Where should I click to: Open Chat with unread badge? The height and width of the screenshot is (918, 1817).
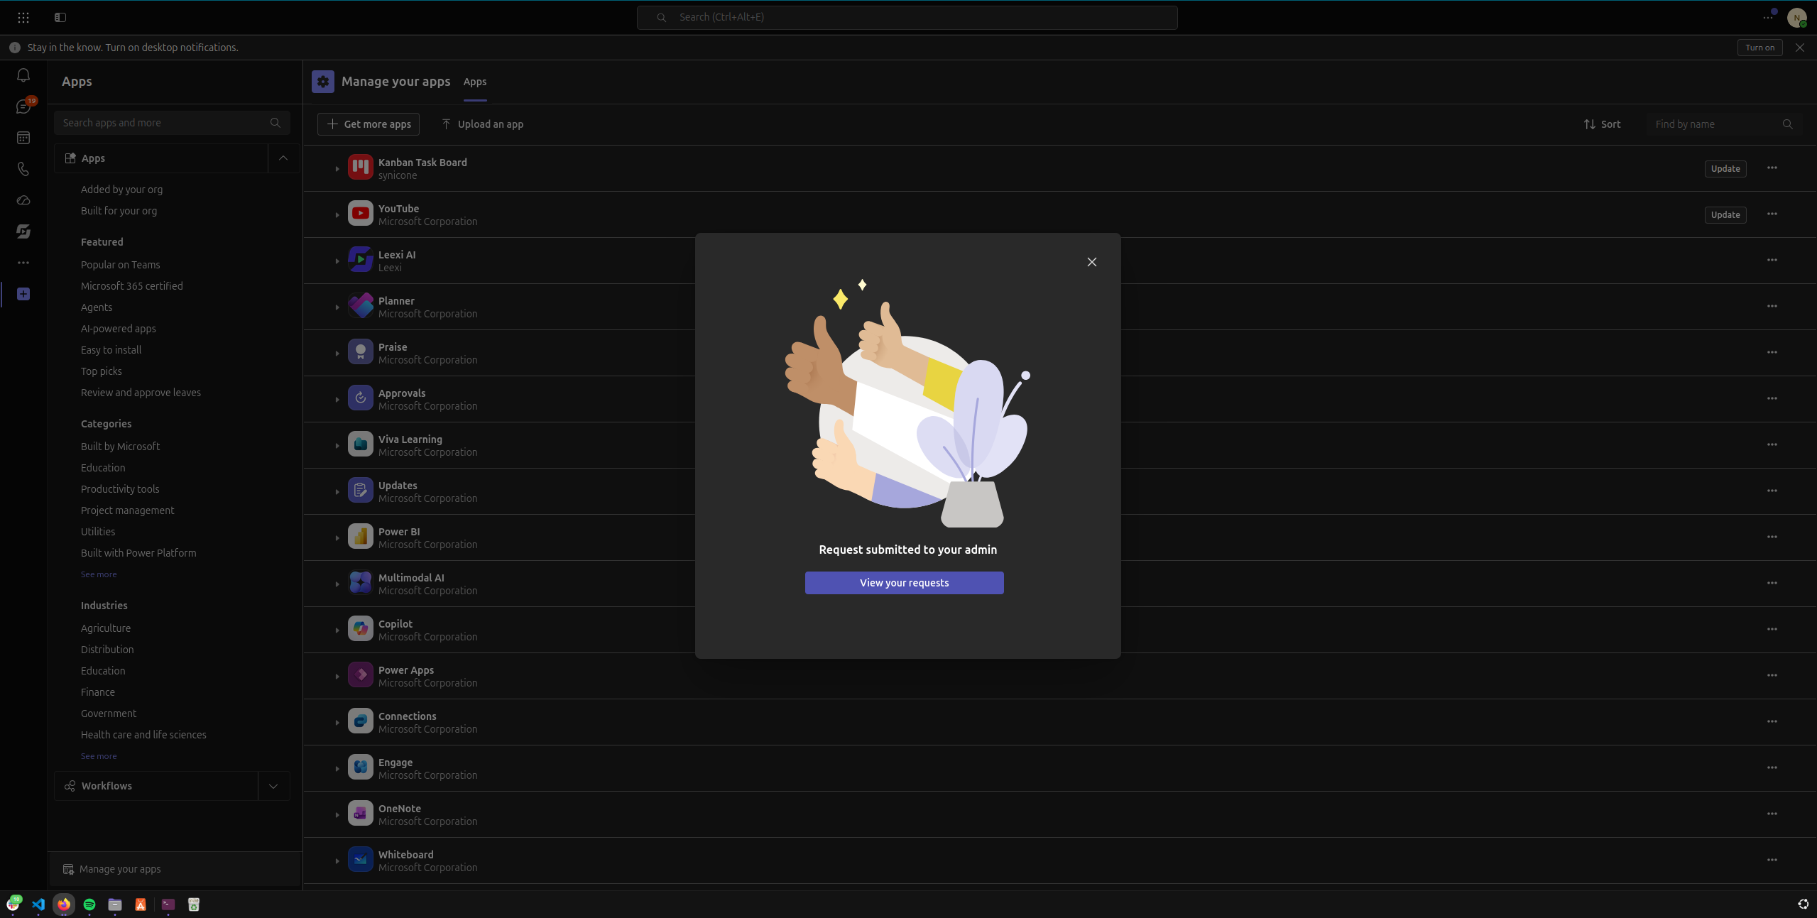pyautogui.click(x=23, y=106)
